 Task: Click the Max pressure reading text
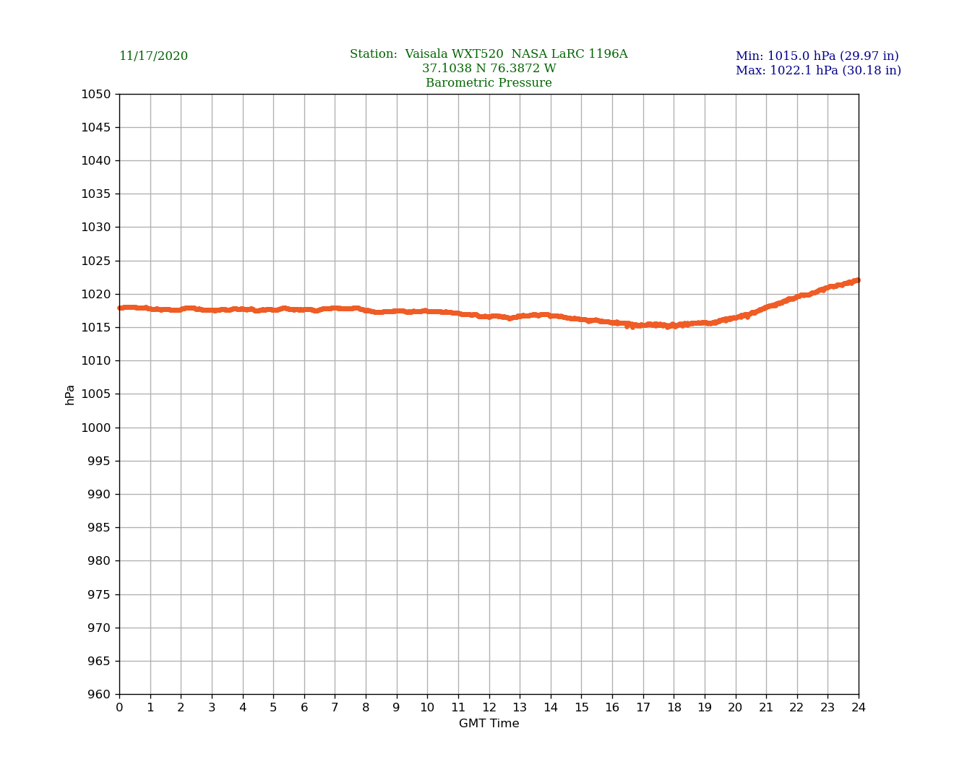[818, 71]
